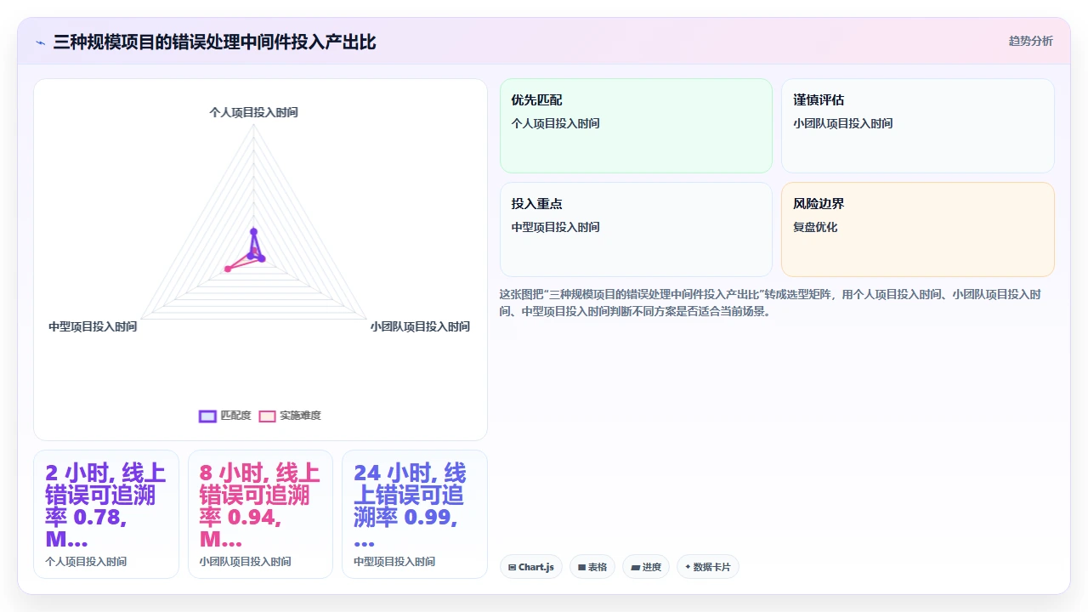The width and height of the screenshot is (1088, 612).
Task: Click 复盘优化 text in the 风险边界 card
Action: click(x=815, y=227)
